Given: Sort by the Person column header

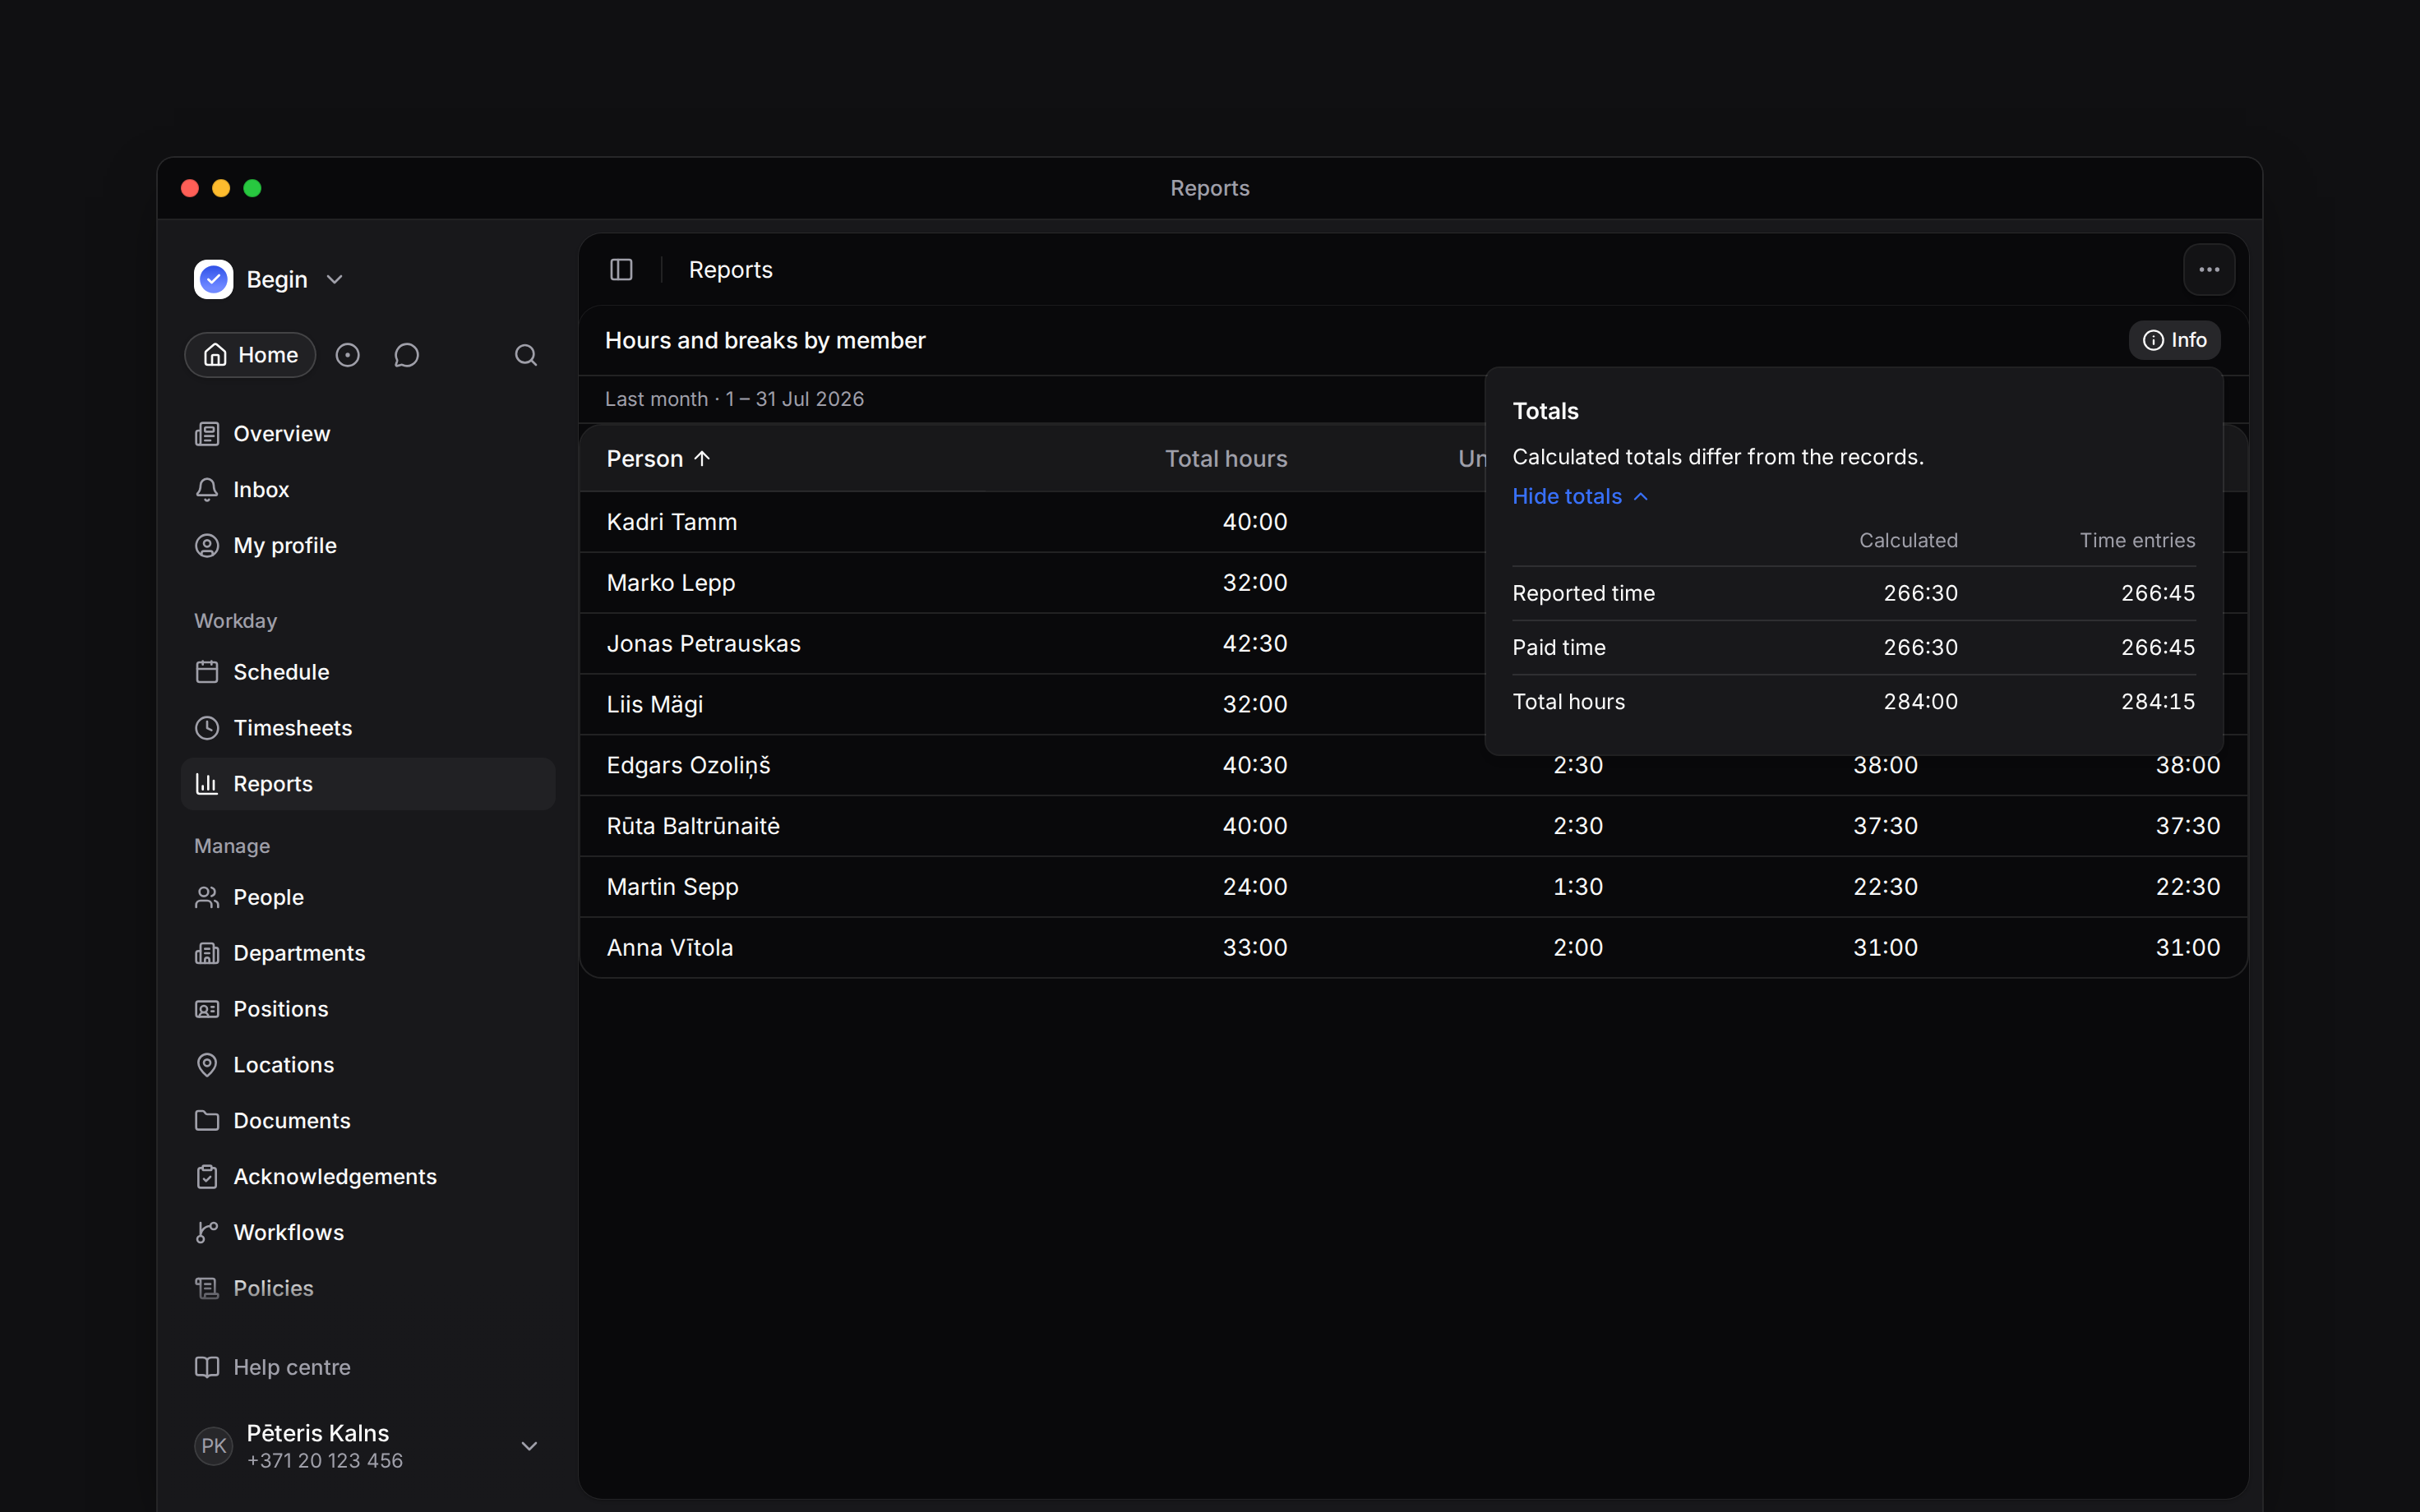Looking at the screenshot, I should coord(658,459).
